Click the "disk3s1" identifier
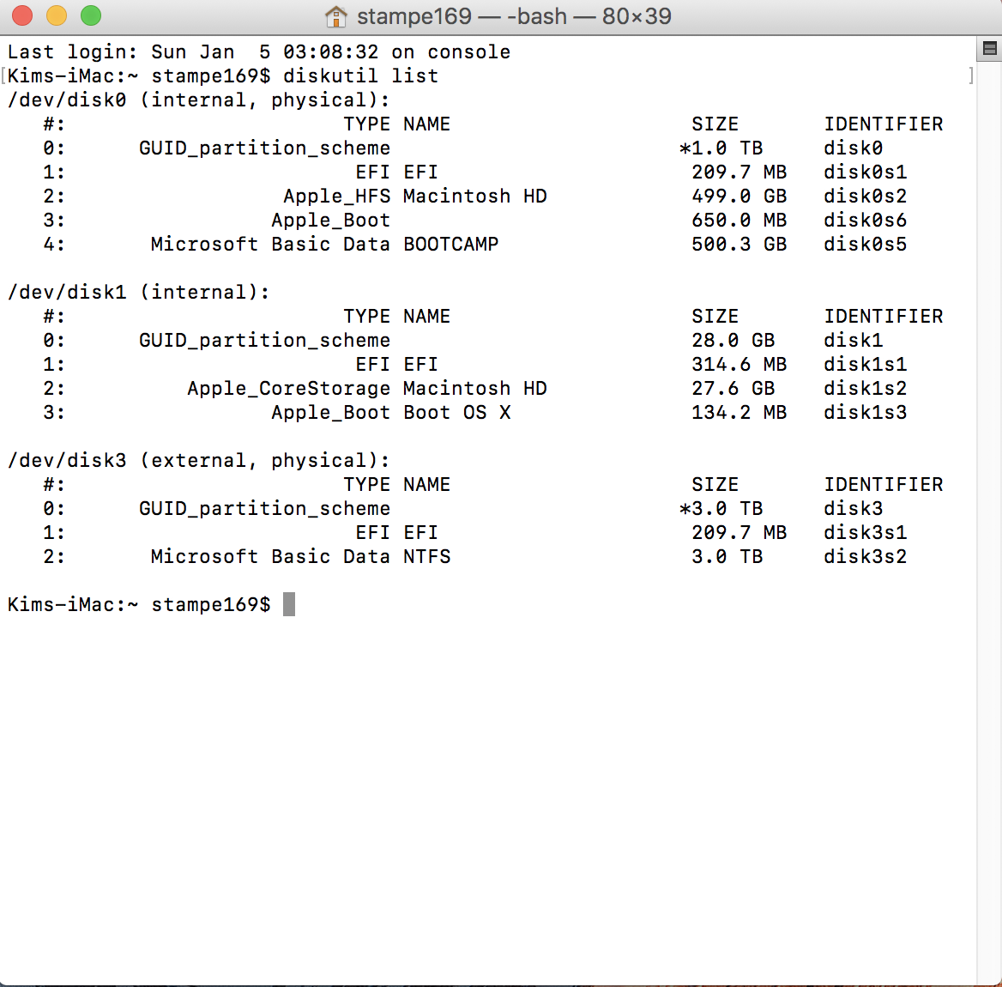The image size is (1002, 987). [865, 532]
